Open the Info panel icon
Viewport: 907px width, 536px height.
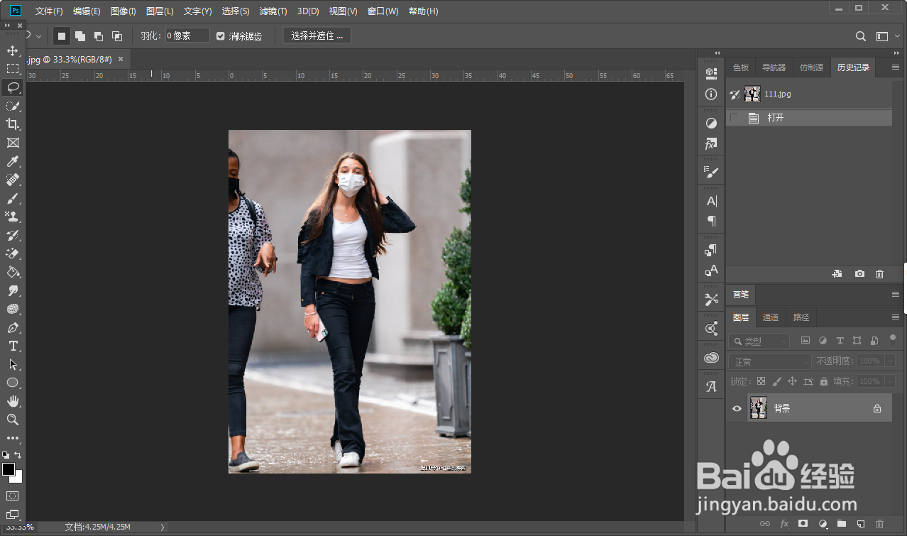point(711,94)
